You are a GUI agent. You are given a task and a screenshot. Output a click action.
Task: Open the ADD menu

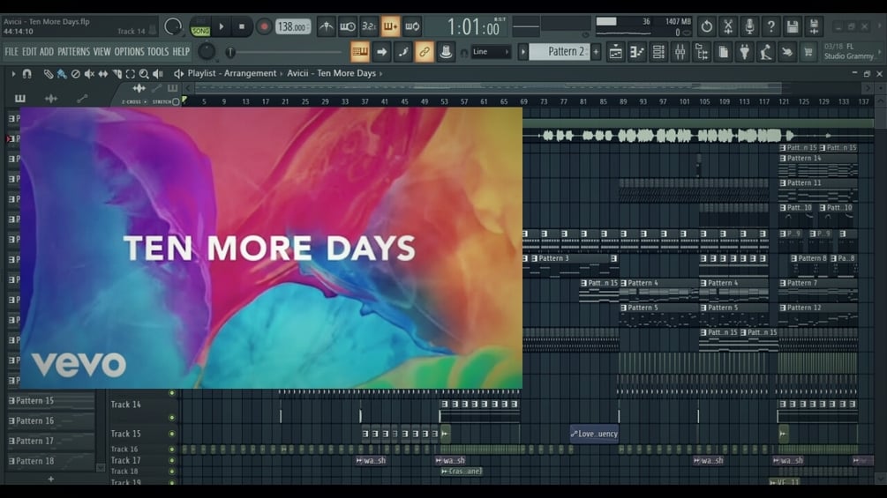(x=47, y=51)
